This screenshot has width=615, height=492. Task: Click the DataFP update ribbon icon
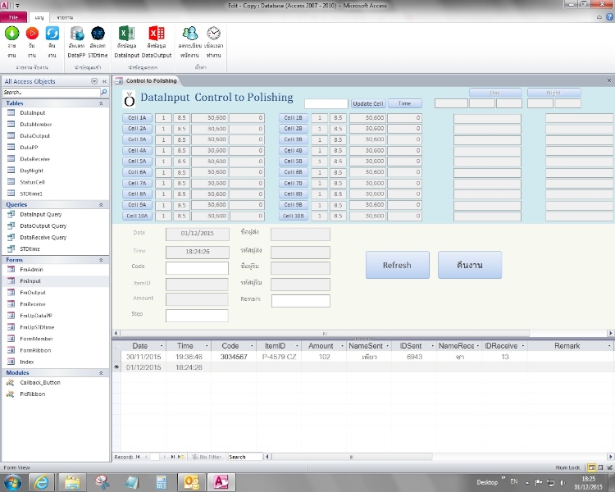(x=76, y=34)
